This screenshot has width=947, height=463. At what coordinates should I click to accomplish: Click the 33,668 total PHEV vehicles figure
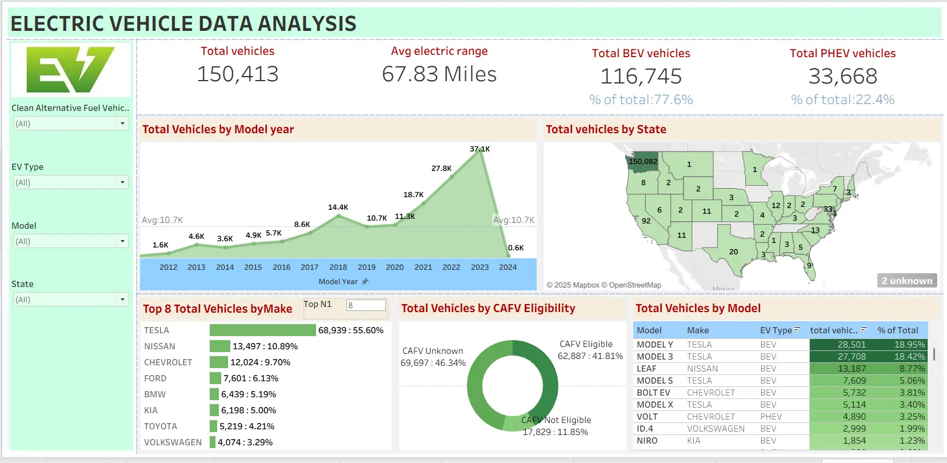coord(843,76)
